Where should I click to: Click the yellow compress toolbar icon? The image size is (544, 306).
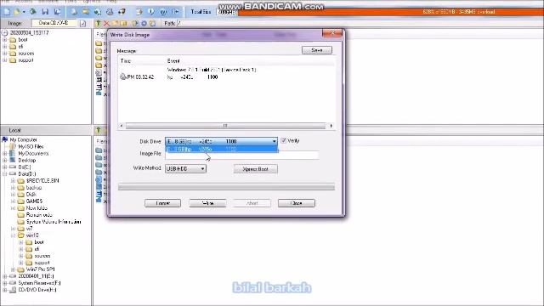(x=85, y=12)
